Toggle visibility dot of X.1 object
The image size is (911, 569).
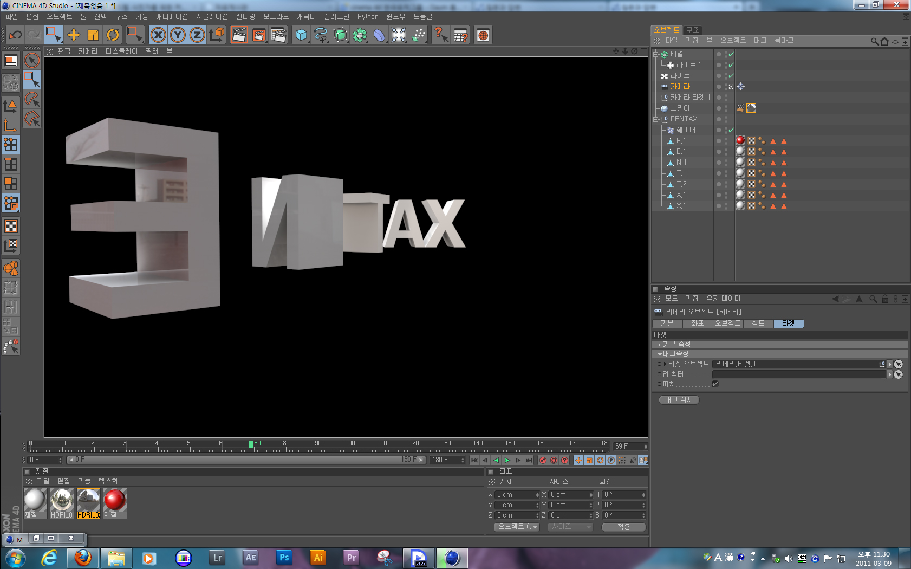tap(719, 206)
